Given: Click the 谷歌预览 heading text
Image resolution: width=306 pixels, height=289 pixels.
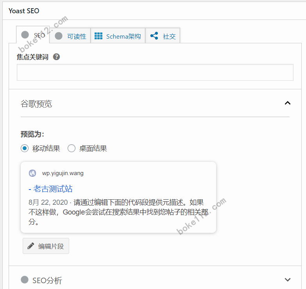Looking at the screenshot, I should point(36,104).
